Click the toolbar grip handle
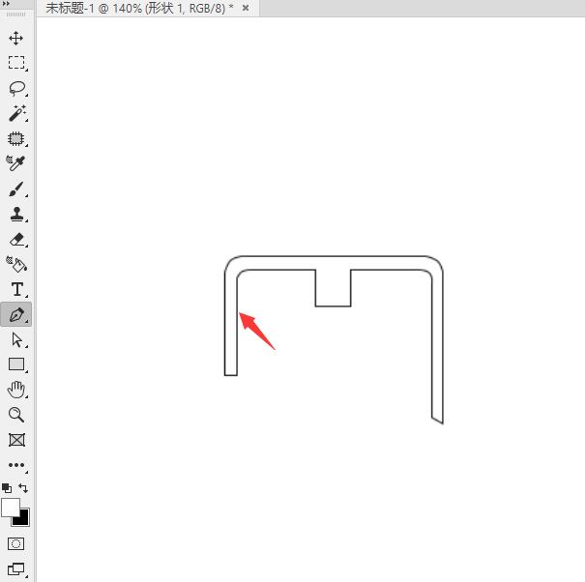 click(x=16, y=15)
